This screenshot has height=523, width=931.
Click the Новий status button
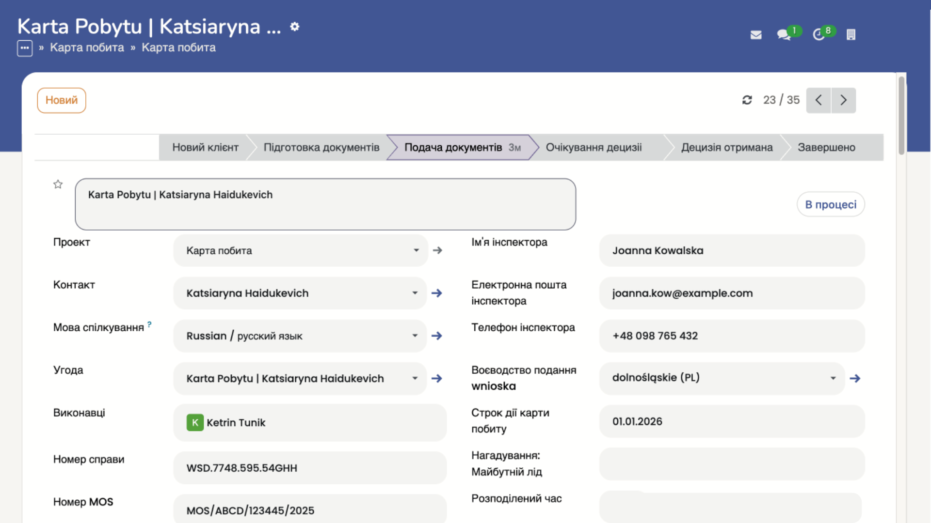61,100
